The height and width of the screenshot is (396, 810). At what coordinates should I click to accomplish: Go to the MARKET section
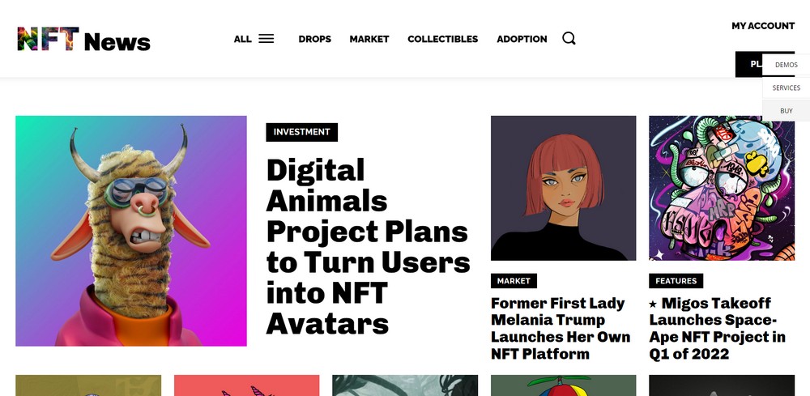tap(369, 39)
